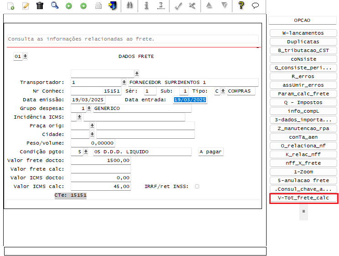This screenshot has width=339, height=256.
Task: Click the conTa_aen button
Action: click(x=303, y=137)
